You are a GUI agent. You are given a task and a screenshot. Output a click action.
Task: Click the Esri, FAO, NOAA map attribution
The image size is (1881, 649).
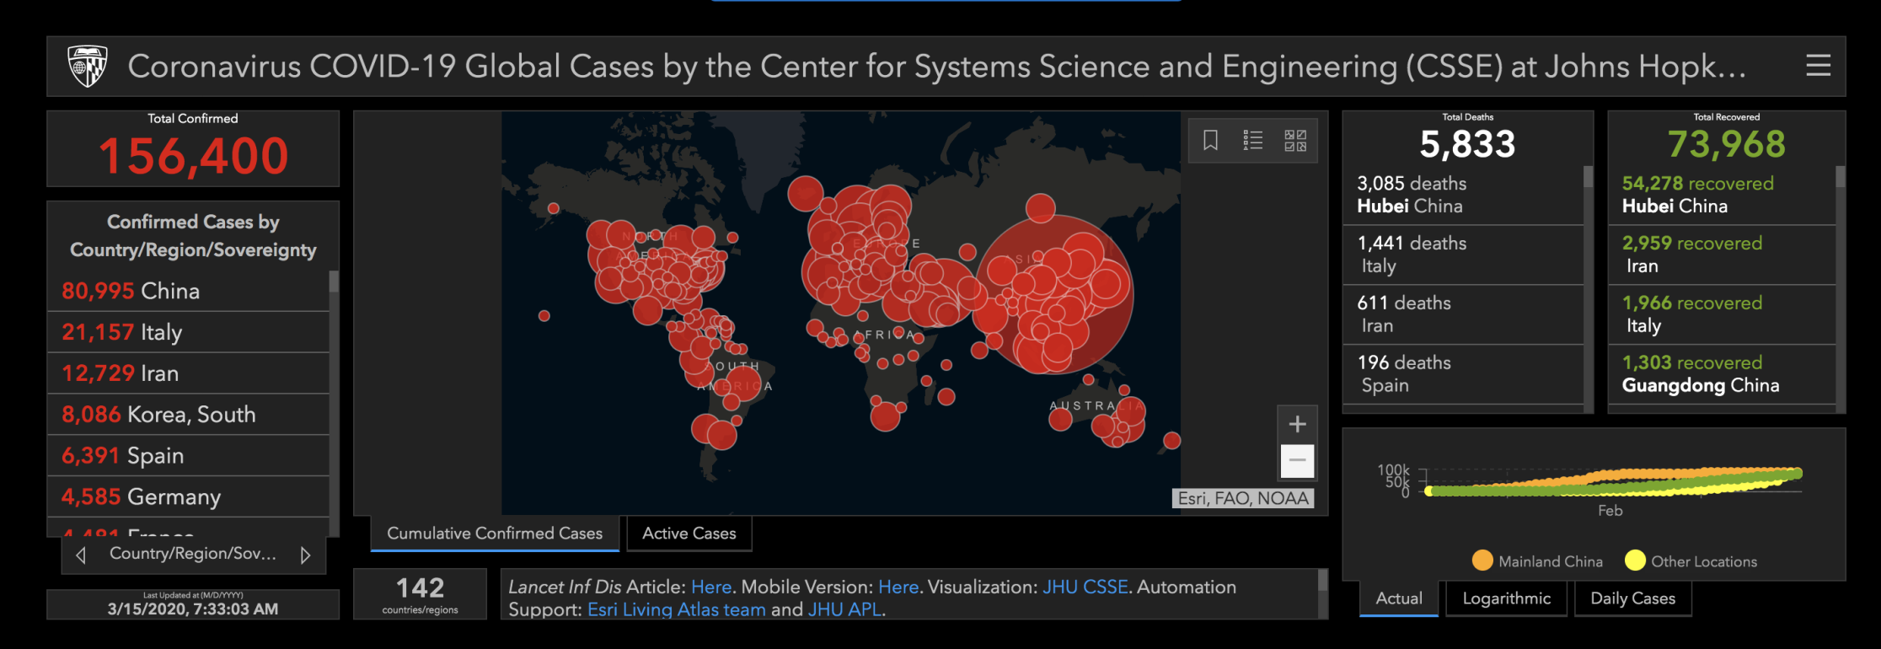[1243, 498]
